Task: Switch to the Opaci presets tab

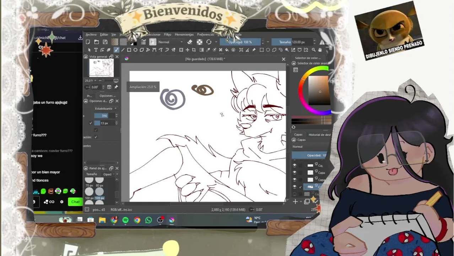Action: click(107, 174)
